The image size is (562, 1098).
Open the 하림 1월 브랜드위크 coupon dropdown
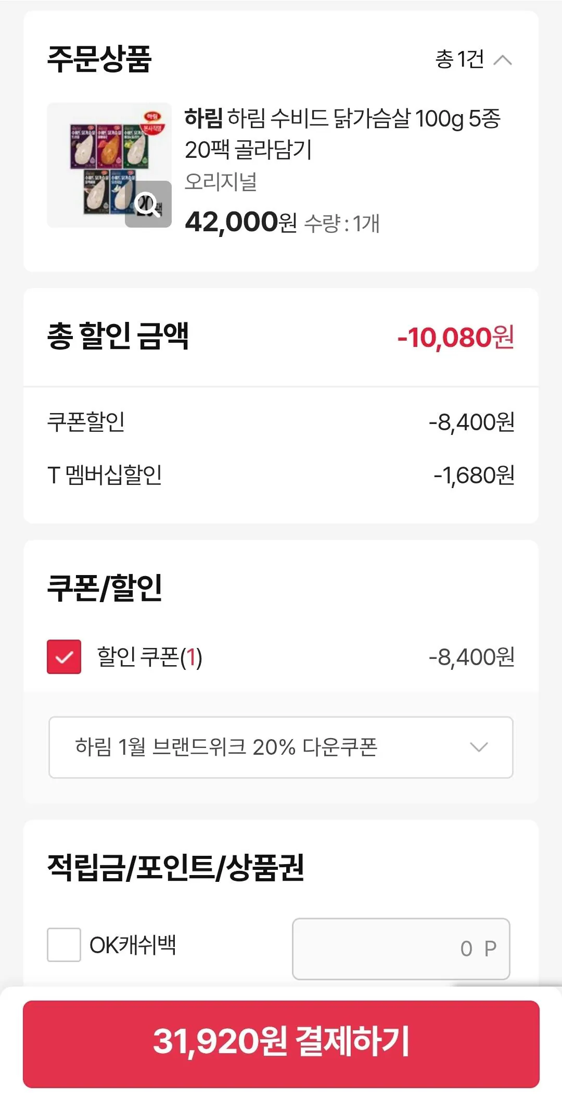click(x=281, y=747)
